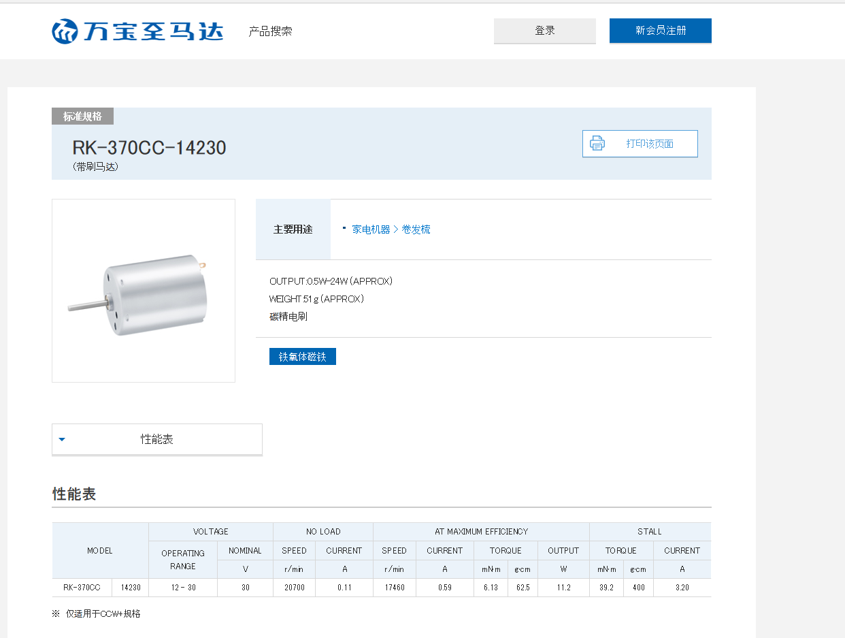Click the WEIGHT 51g text
This screenshot has height=638, width=845.
pyautogui.click(x=316, y=299)
